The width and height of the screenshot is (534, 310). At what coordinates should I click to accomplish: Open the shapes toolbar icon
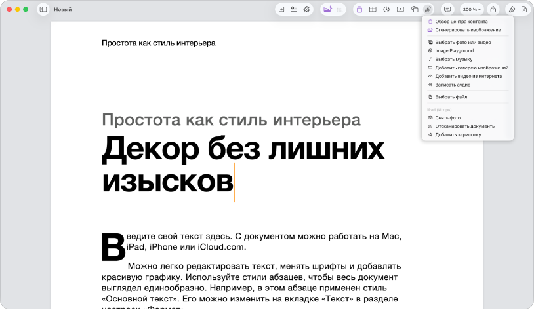(x=415, y=10)
